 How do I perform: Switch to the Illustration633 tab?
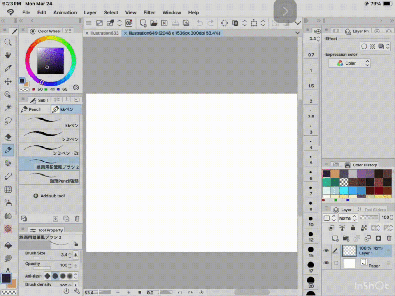pyautogui.click(x=104, y=33)
